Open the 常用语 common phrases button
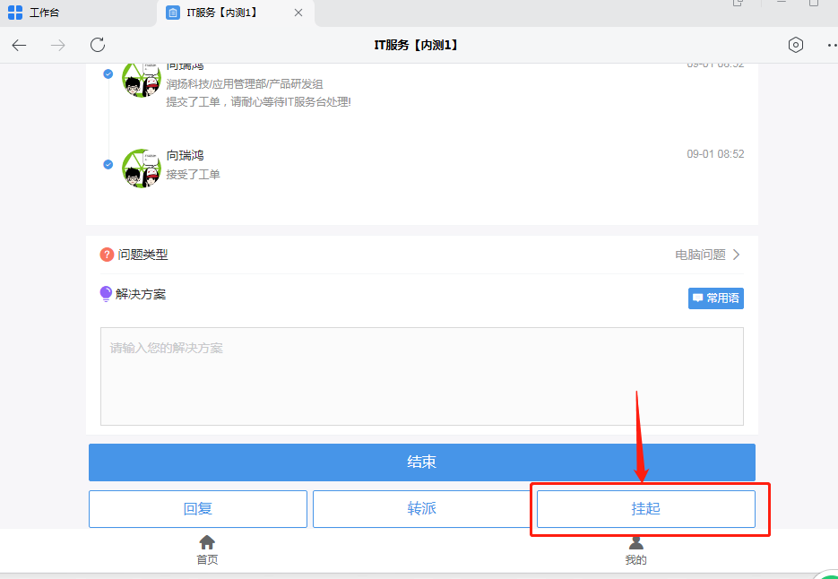Viewport: 838px width, 579px height. (x=715, y=298)
